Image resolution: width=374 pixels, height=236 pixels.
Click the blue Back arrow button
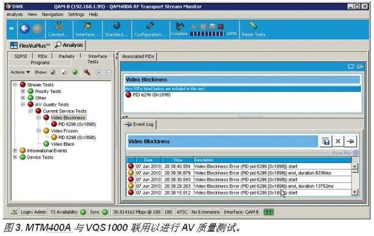(x=25, y=29)
